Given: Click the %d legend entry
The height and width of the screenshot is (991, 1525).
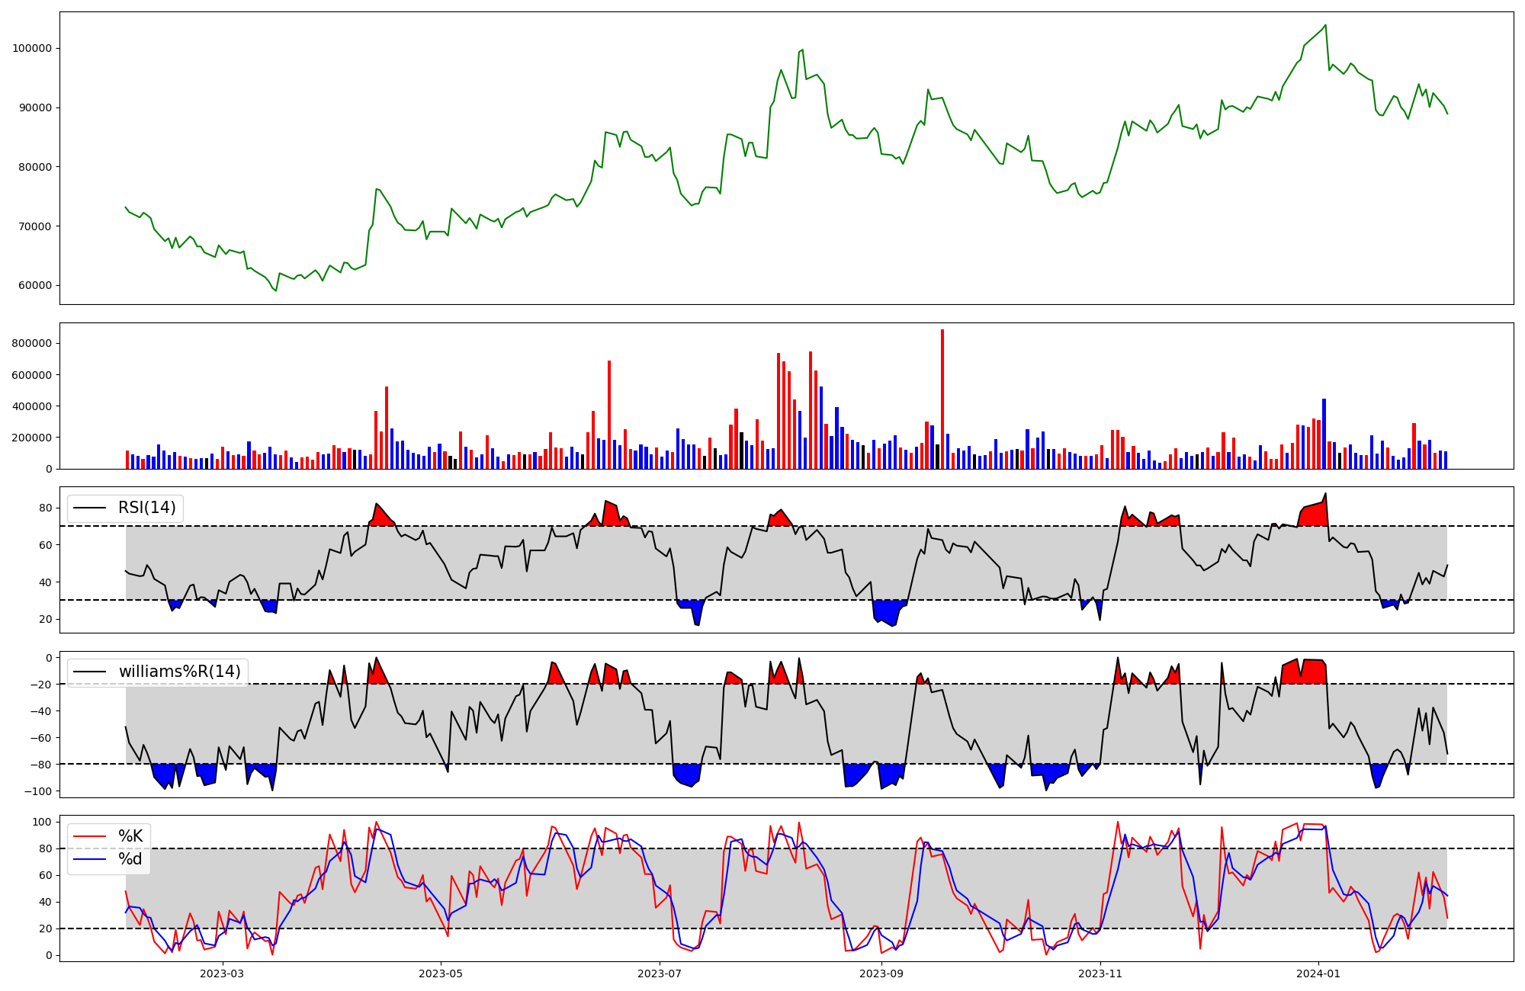Looking at the screenshot, I should pos(130,859).
